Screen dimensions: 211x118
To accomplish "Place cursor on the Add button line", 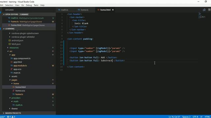I will click(93, 57).
